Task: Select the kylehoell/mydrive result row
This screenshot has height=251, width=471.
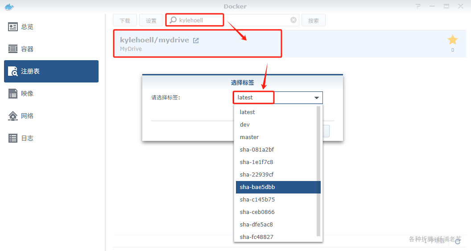Action: point(289,44)
